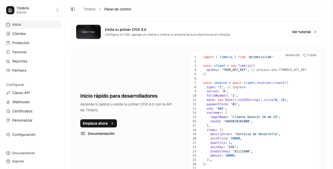Click the Inicio home icon
This screenshot has height=169, width=333.
(8, 24)
